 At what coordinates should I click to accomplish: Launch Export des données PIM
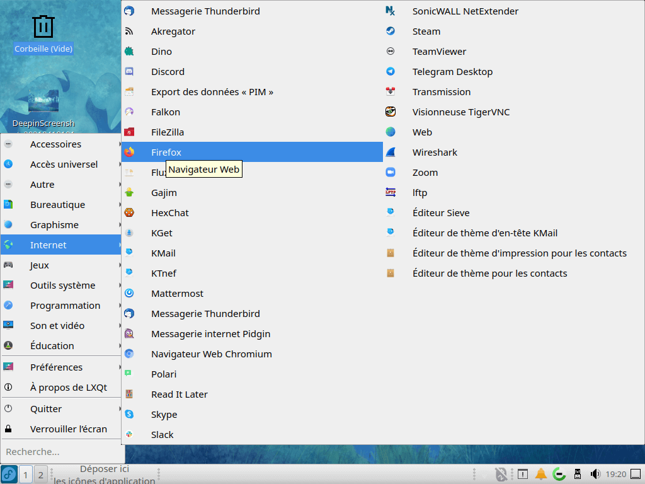[252, 92]
